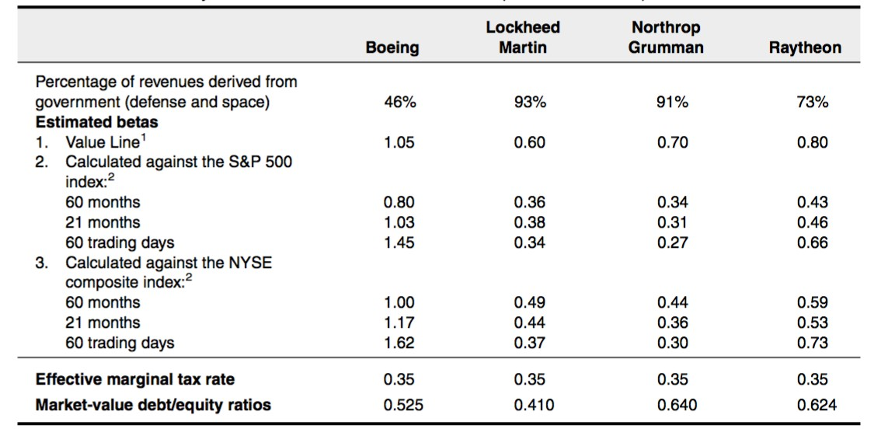The image size is (881, 432).
Task: Click the Estimated betas heading
Action: pos(97,122)
